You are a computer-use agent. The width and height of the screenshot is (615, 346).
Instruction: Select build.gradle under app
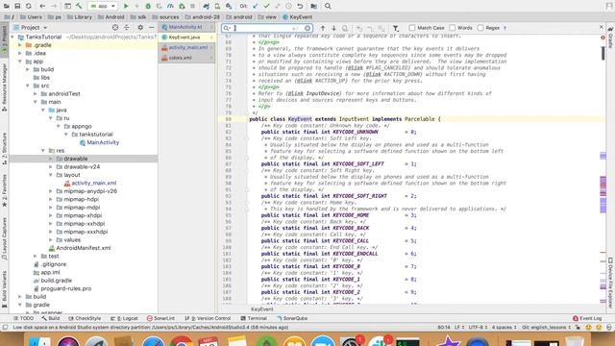pos(56,281)
